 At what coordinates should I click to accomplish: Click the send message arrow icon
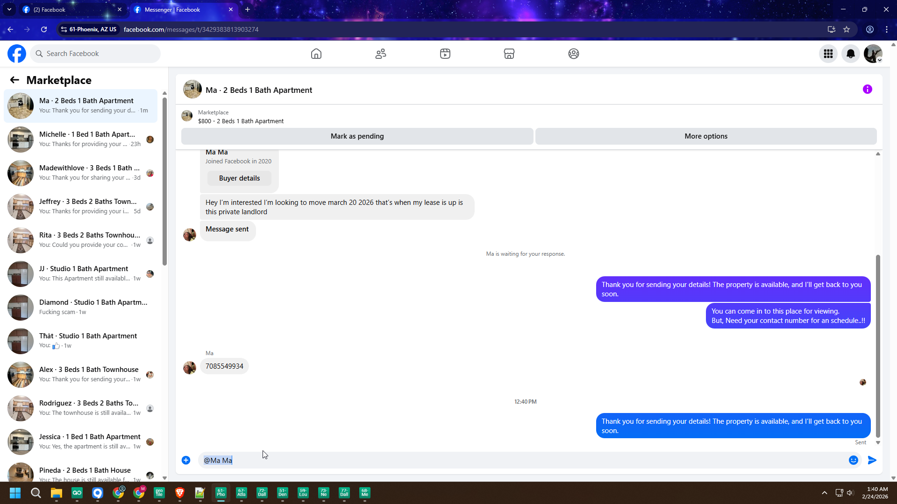point(872,460)
